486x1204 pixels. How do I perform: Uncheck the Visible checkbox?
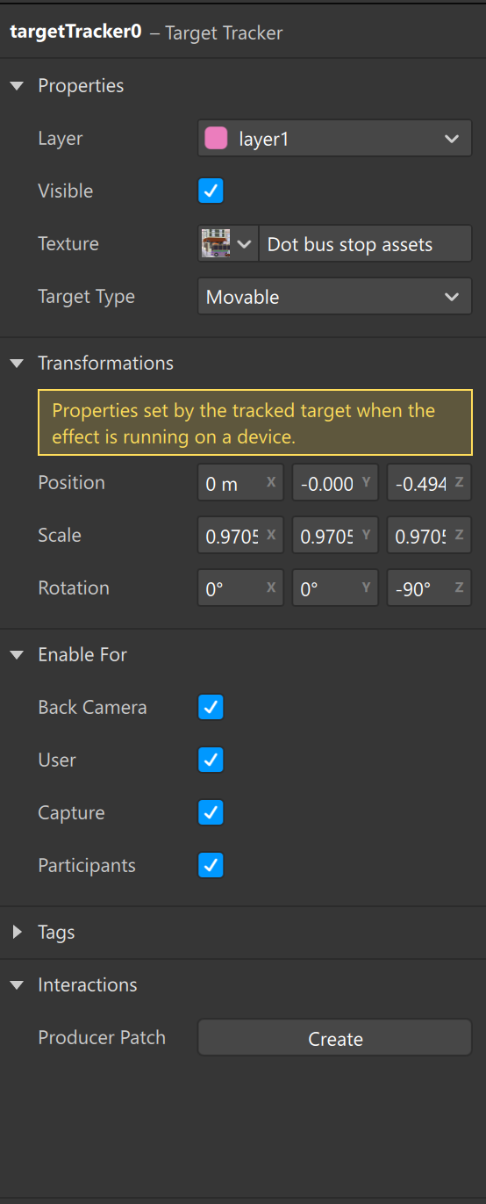[211, 191]
